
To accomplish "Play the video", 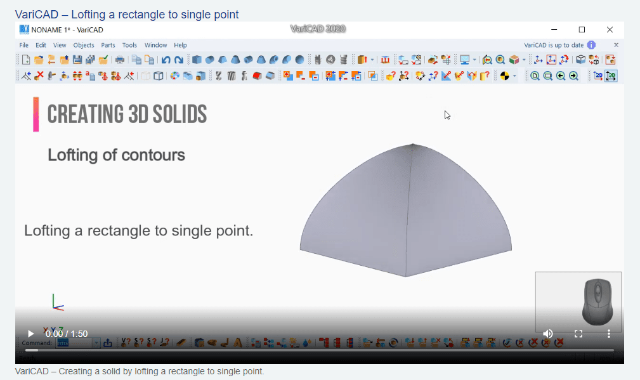I will pos(30,334).
